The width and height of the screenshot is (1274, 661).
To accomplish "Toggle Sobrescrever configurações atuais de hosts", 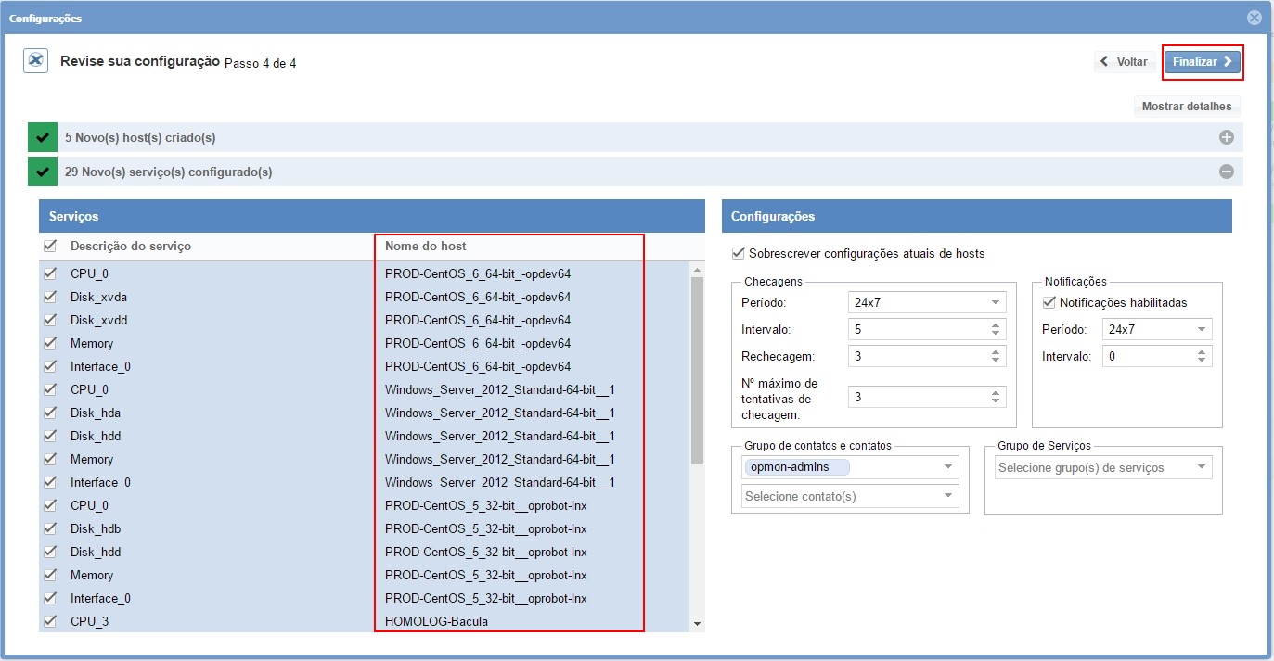I will tap(738, 253).
